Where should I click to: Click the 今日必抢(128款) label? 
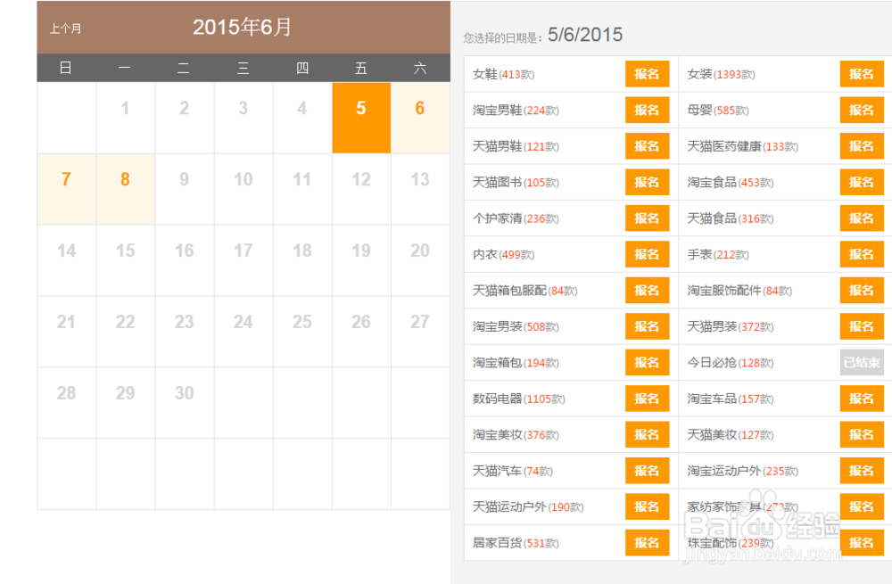coord(731,363)
